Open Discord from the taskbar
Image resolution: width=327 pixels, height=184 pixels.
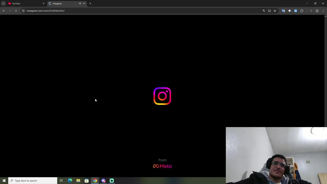[x=103, y=181]
